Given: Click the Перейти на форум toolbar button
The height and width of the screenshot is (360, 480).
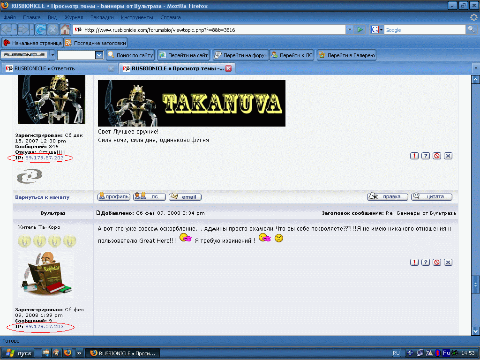Looking at the screenshot, I should 241,55.
